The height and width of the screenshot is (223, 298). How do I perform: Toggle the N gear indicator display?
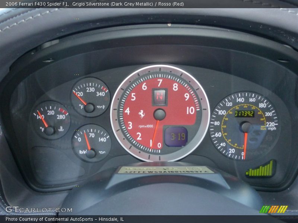coord(159,96)
